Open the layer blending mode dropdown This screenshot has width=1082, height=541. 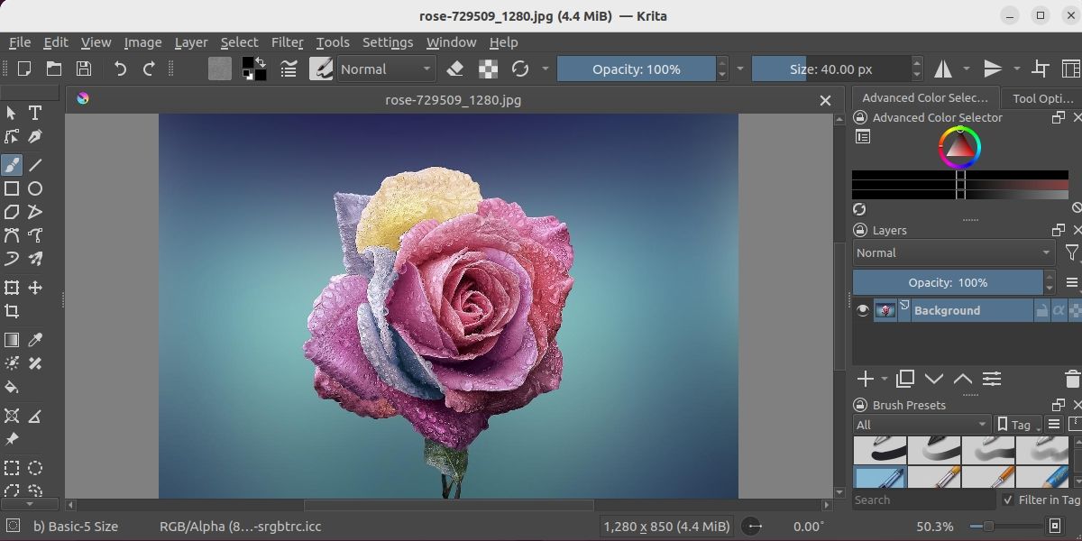tap(953, 252)
